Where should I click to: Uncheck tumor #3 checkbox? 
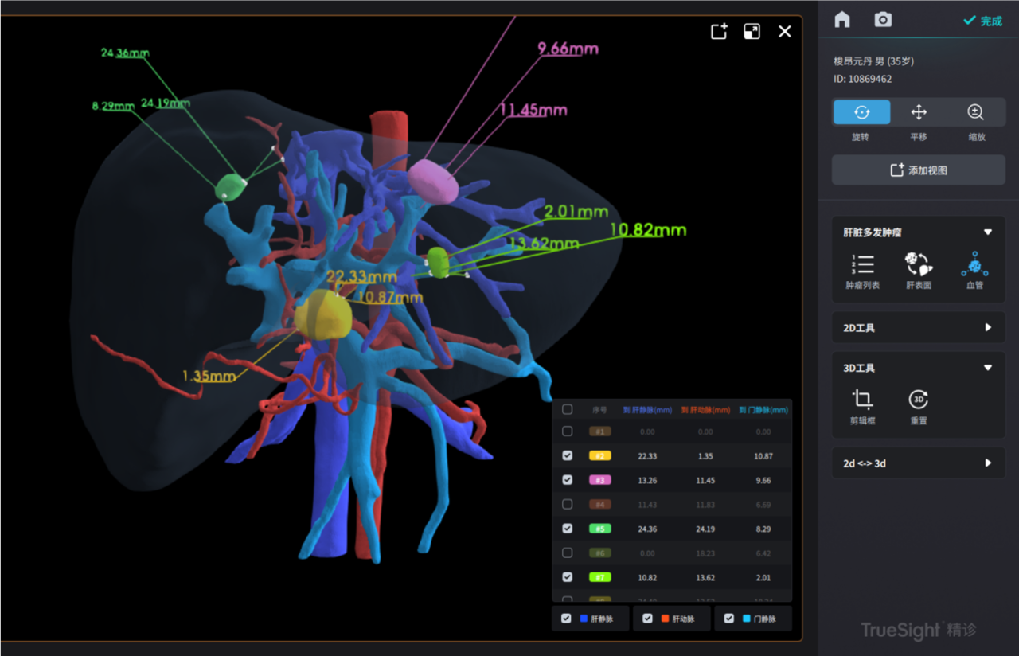(567, 480)
